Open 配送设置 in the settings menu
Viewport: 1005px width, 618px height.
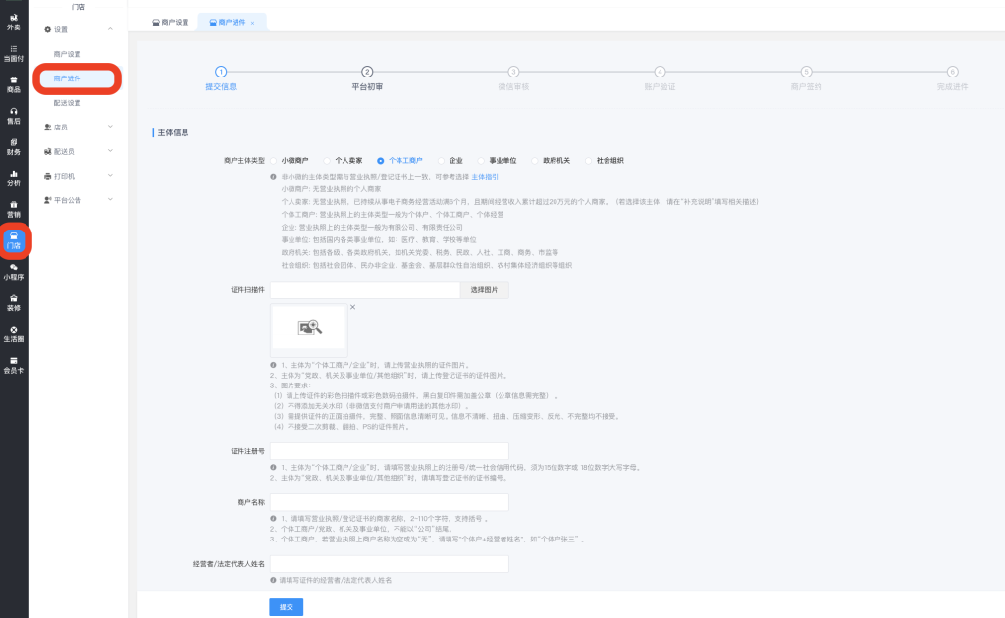tap(68, 102)
